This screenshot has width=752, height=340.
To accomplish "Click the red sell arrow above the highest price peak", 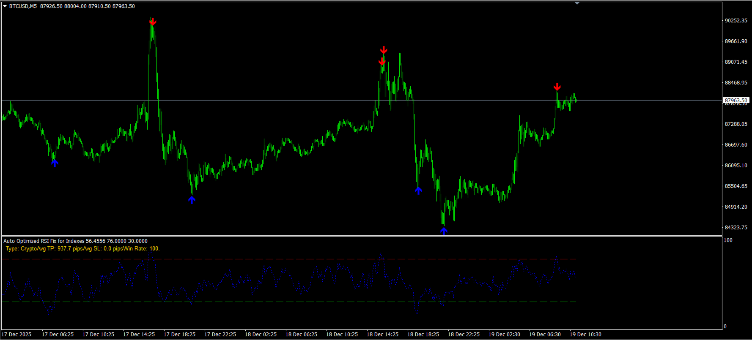I will pyautogui.click(x=153, y=21).
